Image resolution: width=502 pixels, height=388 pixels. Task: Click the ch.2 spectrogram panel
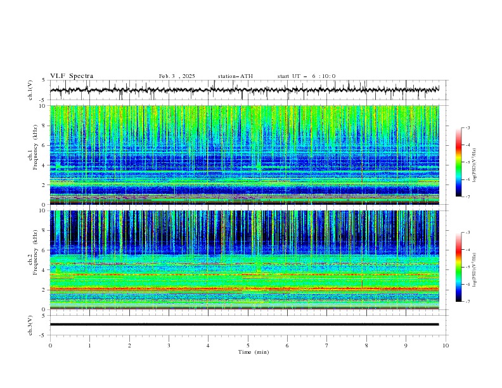click(x=244, y=260)
